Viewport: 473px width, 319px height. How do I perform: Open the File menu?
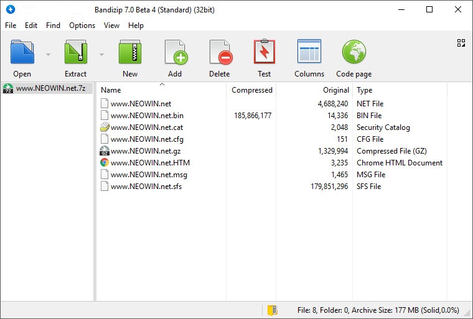11,25
